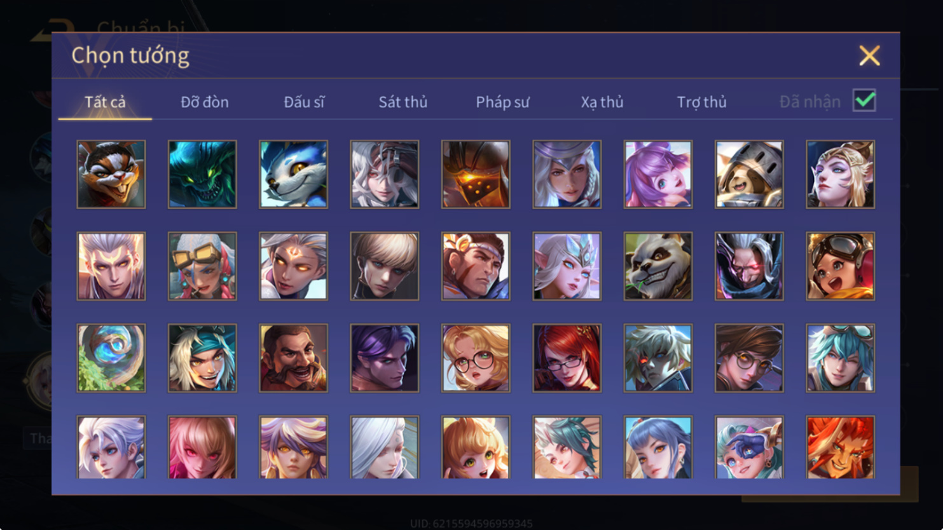This screenshot has height=530, width=943.
Task: Show the Pháp sư heroes tab
Action: pos(502,102)
